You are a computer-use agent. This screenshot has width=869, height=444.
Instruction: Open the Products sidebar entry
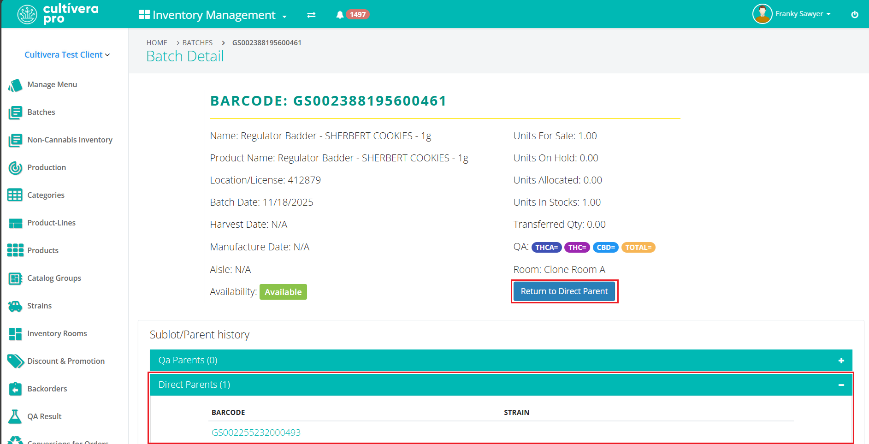(43, 251)
